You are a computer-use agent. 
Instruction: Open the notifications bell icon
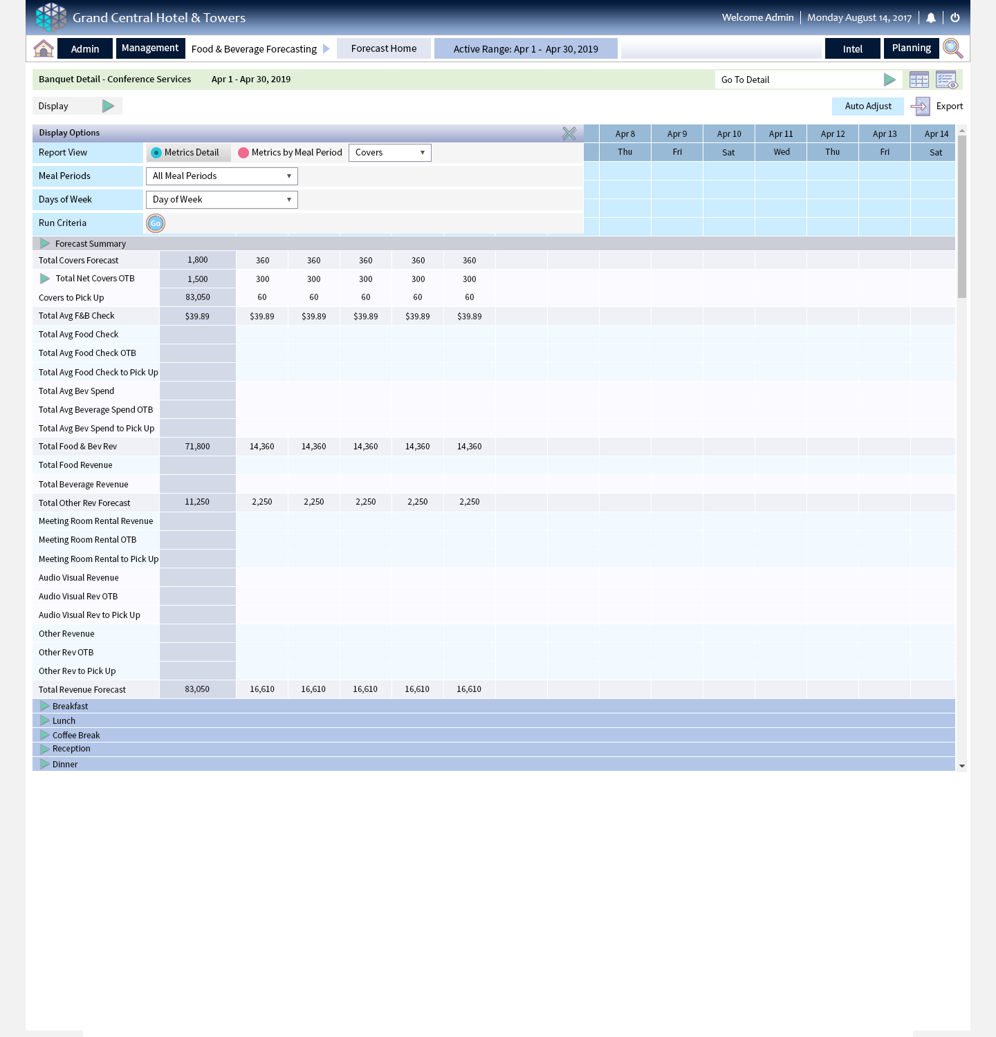click(931, 18)
